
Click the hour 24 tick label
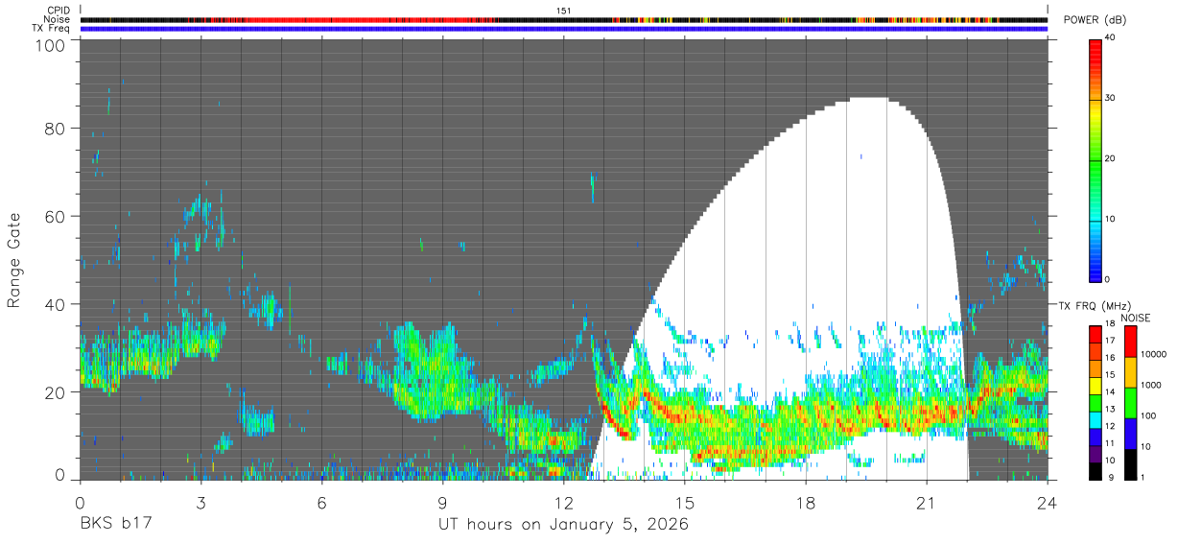click(1048, 503)
